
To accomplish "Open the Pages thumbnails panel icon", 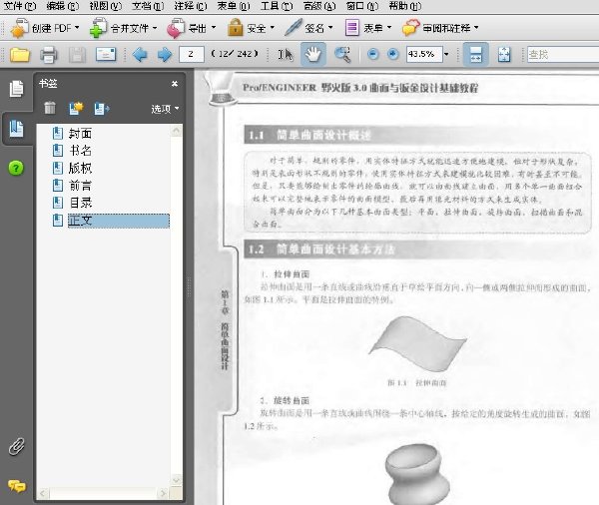I will point(16,89).
